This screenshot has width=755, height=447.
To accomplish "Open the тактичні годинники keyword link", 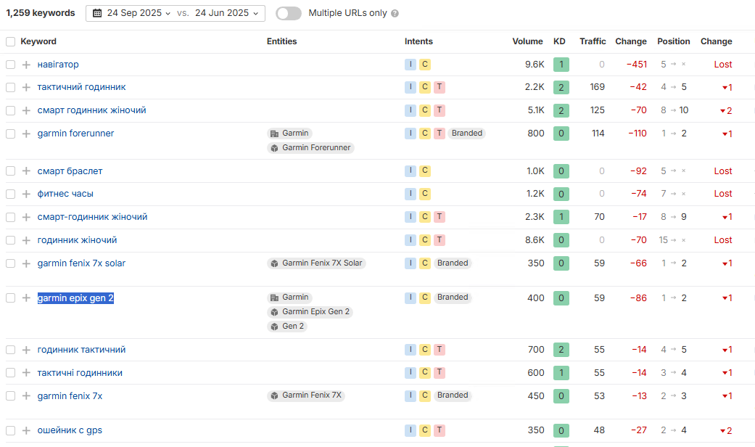I will coord(80,373).
